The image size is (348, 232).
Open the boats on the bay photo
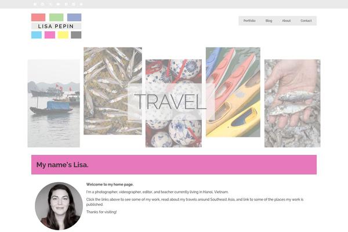coord(54,103)
